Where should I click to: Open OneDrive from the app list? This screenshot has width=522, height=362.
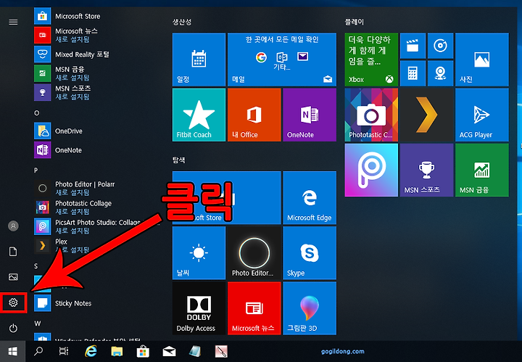[x=96, y=131]
